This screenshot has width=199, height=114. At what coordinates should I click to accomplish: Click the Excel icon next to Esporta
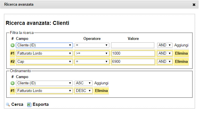[x=29, y=105]
